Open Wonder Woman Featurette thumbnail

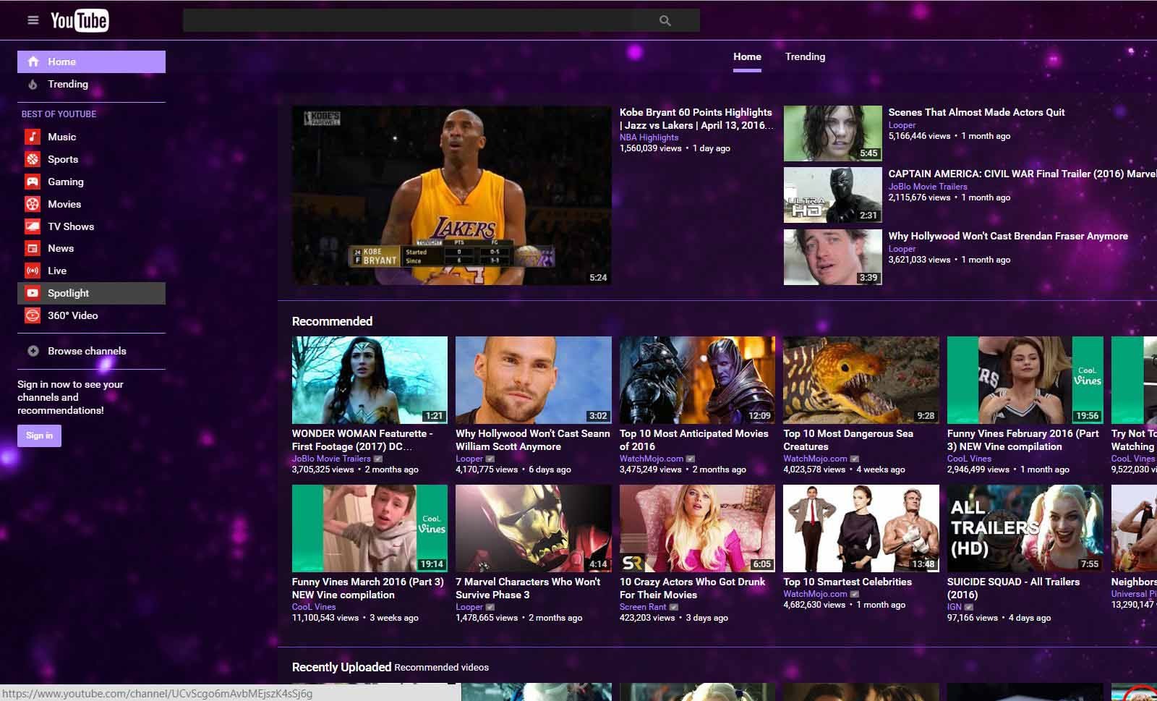tap(370, 380)
